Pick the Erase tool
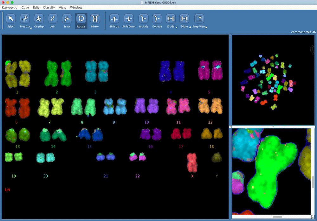The height and width of the screenshot is (221, 317). [x=67, y=19]
